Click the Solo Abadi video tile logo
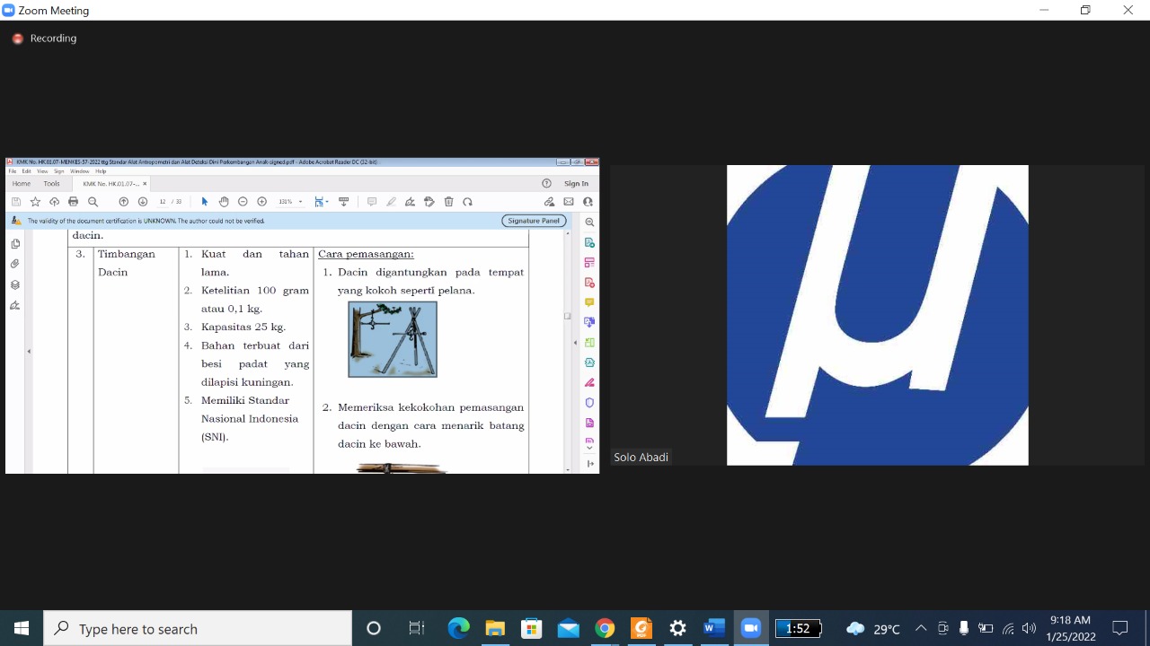 point(878,315)
